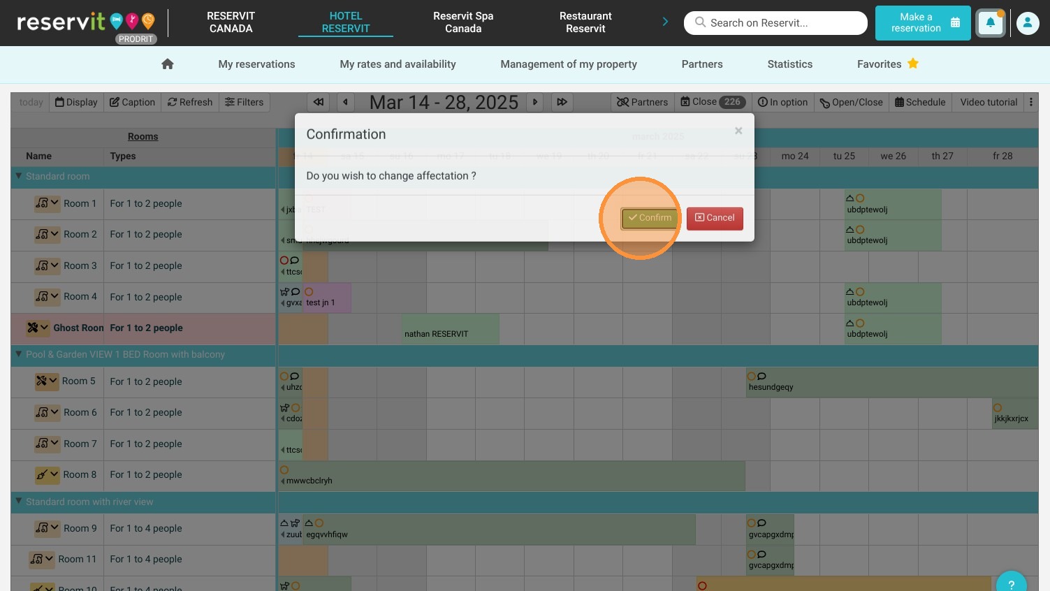Screen dimensions: 1050x591
Task: Click the Rooms column header link
Action: click(x=143, y=136)
